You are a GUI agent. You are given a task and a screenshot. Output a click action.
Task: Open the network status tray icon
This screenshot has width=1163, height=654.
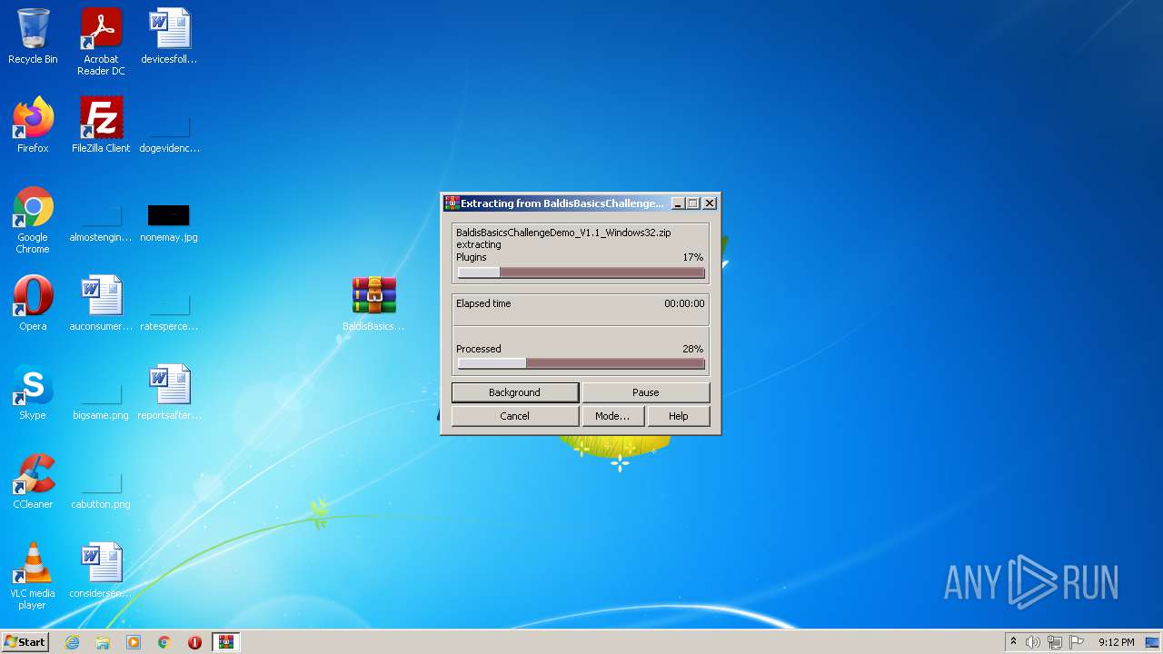tap(1055, 642)
